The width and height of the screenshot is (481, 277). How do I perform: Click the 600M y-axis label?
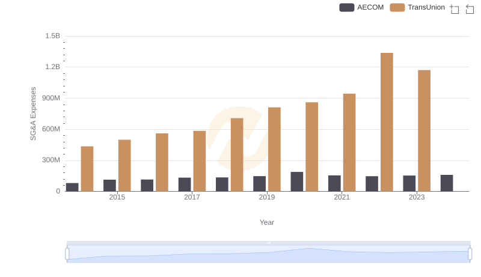(x=51, y=129)
